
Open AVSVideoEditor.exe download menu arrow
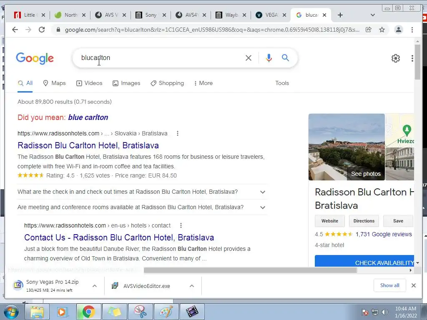(192, 286)
